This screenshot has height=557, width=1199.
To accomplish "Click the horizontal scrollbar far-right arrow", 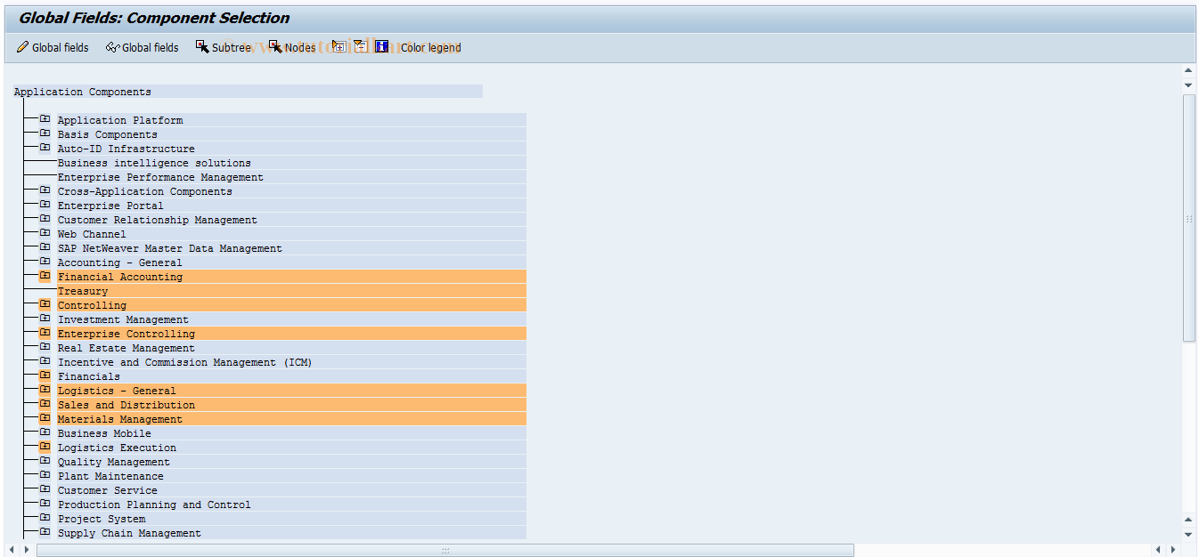I will coord(1174,550).
